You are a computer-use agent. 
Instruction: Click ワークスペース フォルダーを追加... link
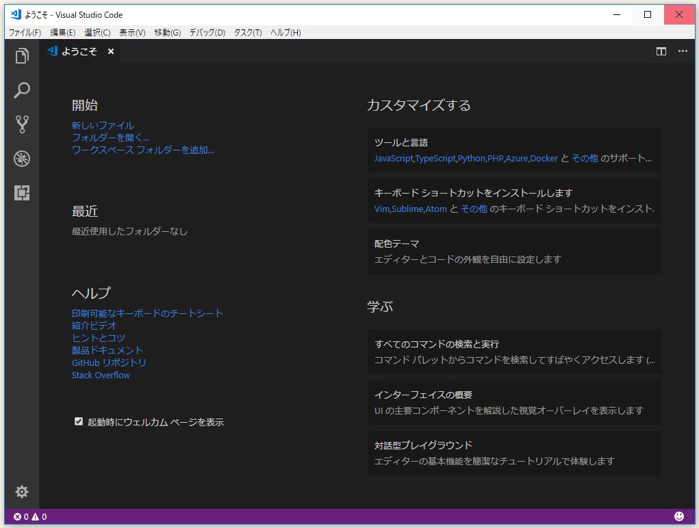click(142, 150)
